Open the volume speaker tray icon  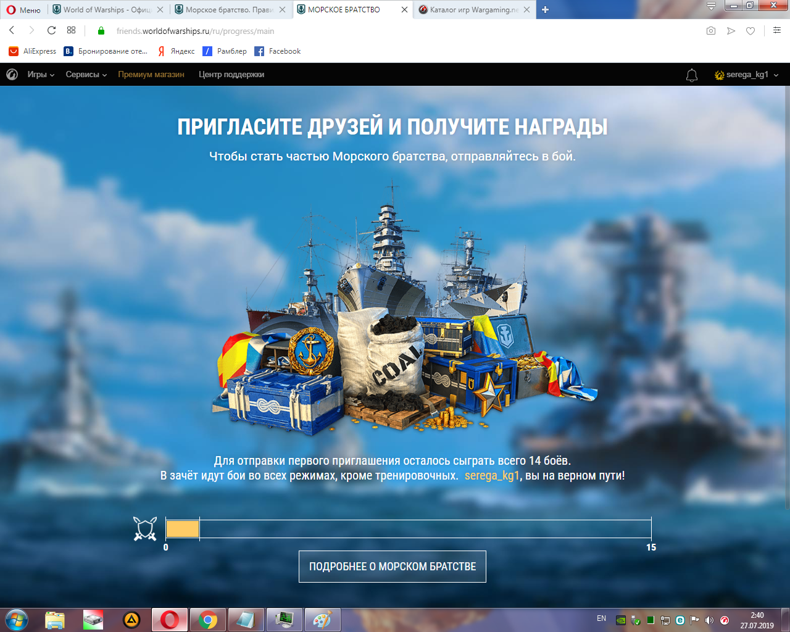tap(709, 620)
